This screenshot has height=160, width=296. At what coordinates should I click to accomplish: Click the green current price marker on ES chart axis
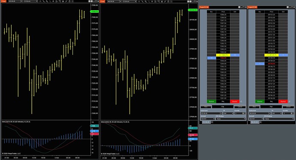pyautogui.click(x=94, y=12)
